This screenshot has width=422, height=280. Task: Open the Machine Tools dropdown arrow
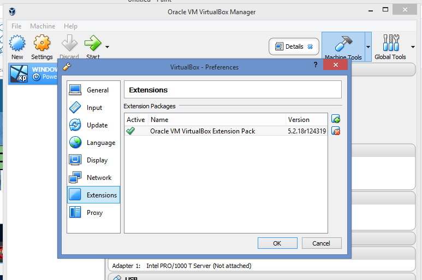coord(368,46)
